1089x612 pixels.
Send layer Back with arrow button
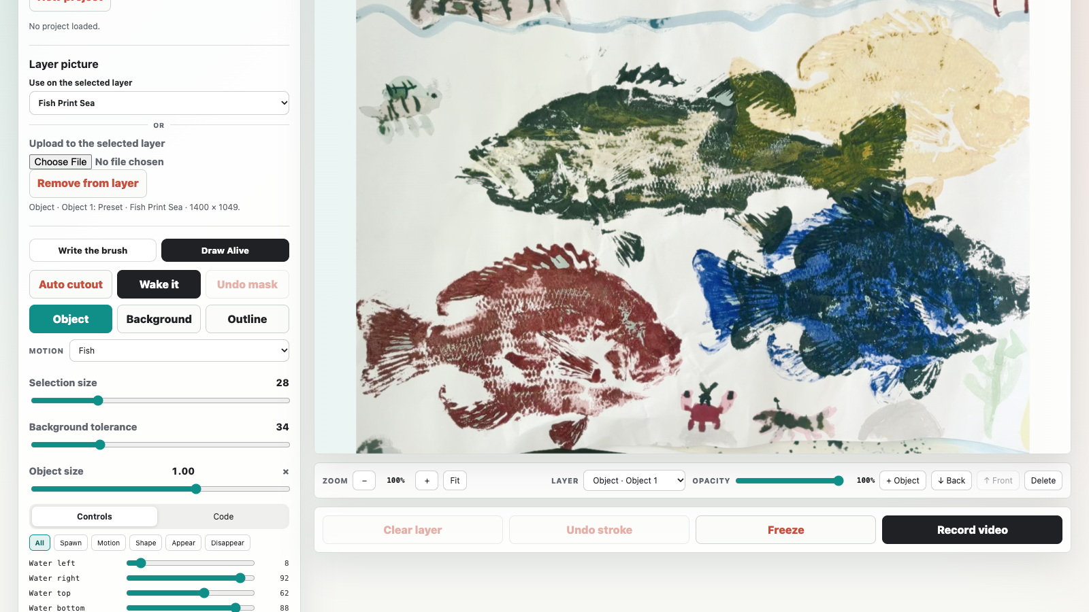pyautogui.click(x=952, y=481)
